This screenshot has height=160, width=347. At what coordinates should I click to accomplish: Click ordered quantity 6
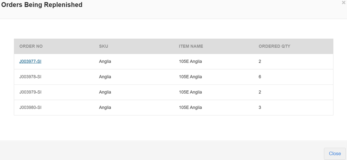click(260, 77)
